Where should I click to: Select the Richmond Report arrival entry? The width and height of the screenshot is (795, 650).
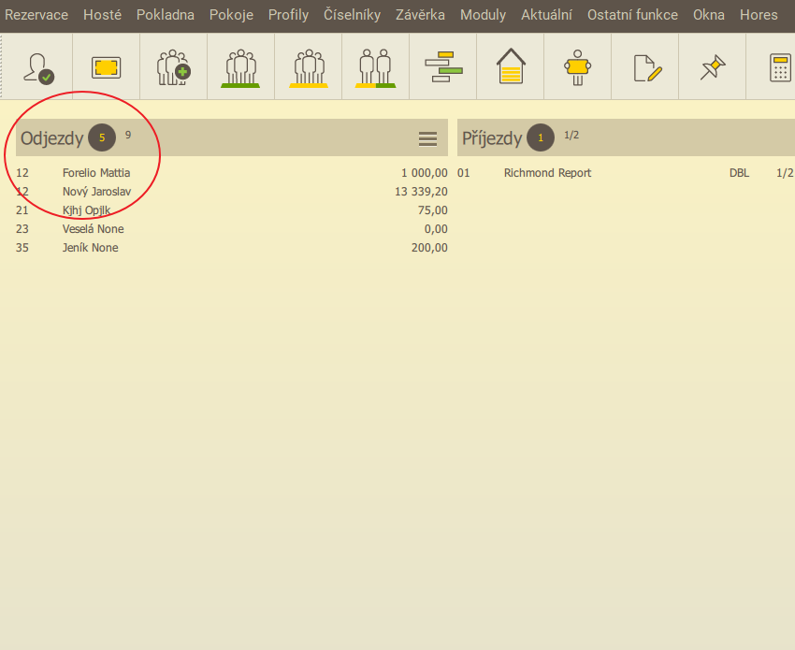[x=547, y=173]
